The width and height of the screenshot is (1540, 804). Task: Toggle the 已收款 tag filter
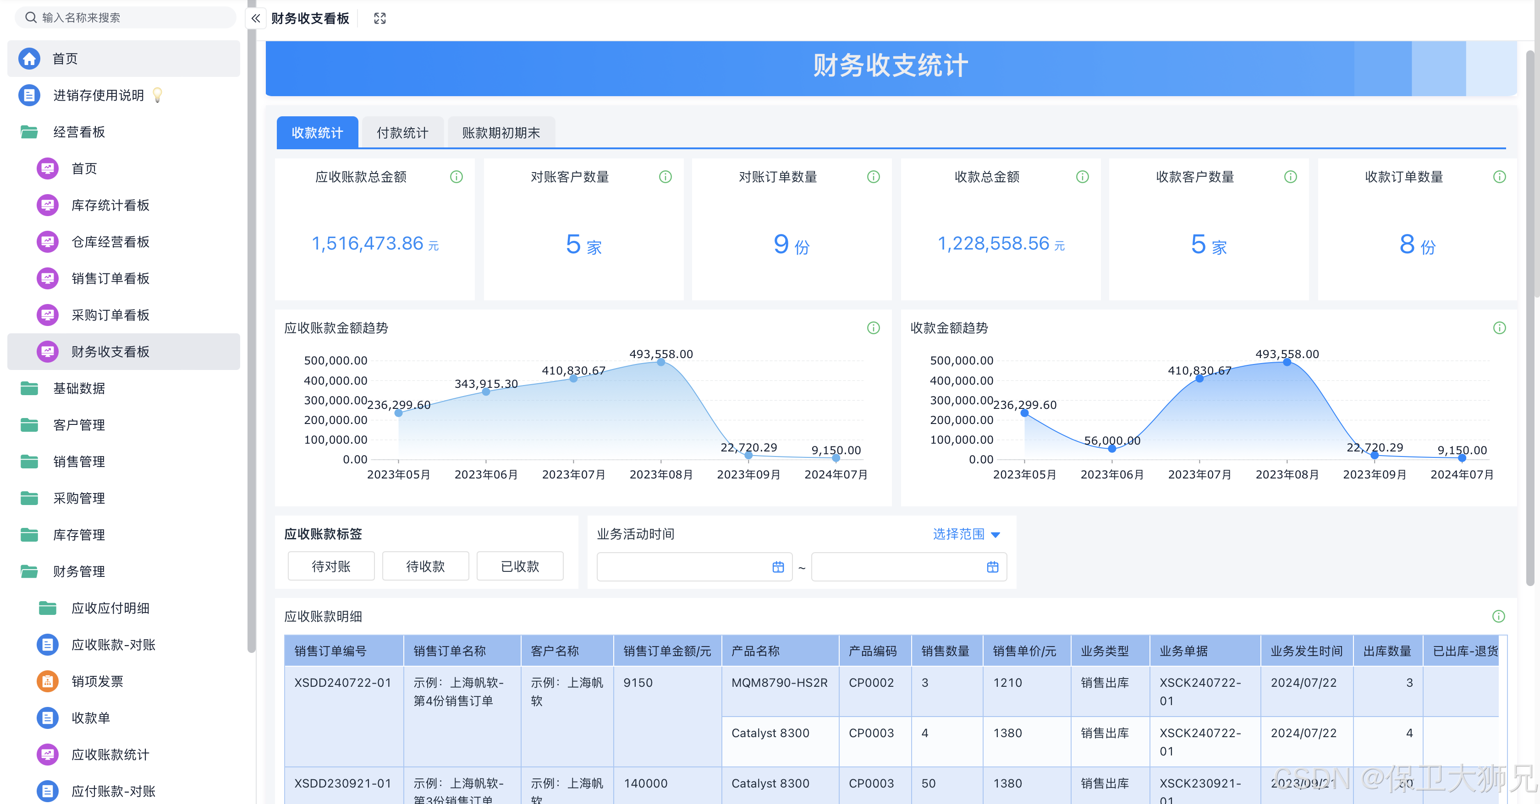click(x=519, y=566)
